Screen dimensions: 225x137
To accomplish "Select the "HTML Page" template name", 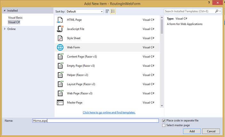I will pos(74,20).
